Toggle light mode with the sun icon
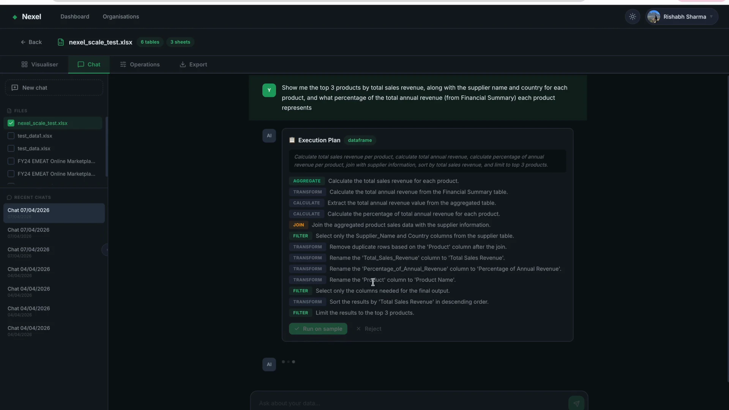Image resolution: width=729 pixels, height=410 pixels. [x=633, y=16]
